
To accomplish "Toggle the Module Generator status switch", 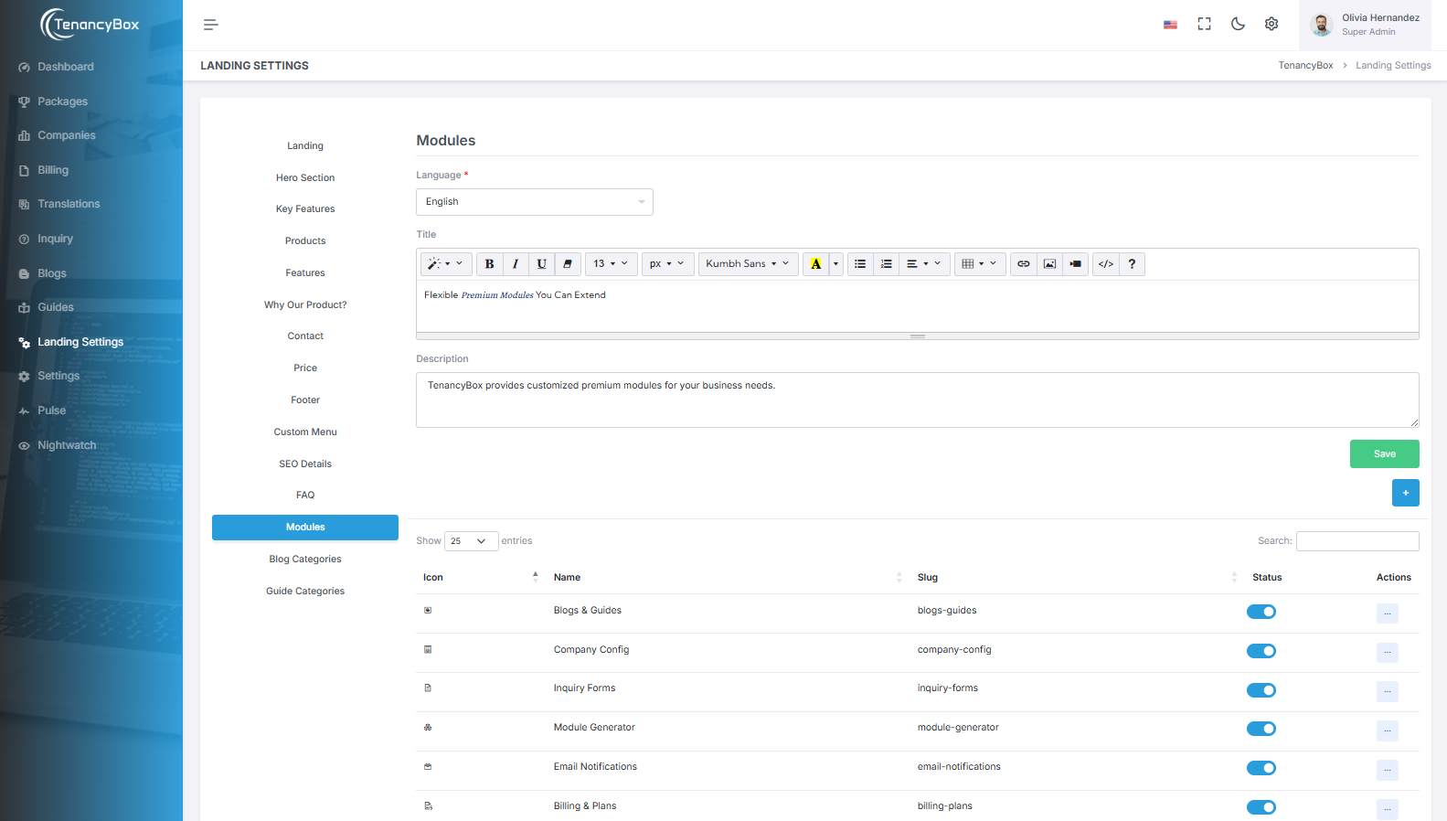I will (1261, 729).
